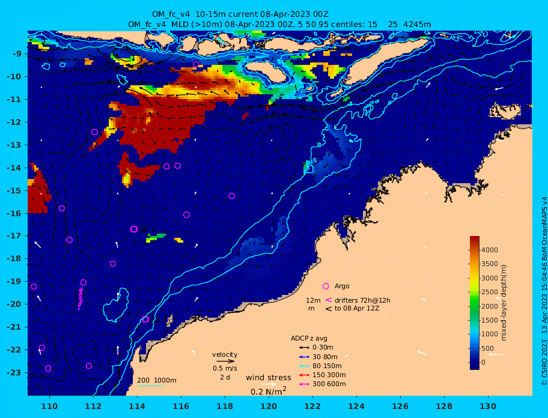
Task: Click the 'to 08 Apr 12Z' legend text
Action: click(x=357, y=308)
